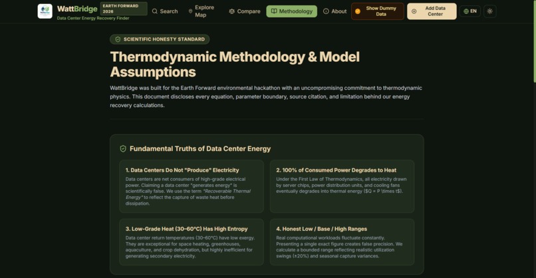
Task: Open the EN language selector
Action: [470, 11]
